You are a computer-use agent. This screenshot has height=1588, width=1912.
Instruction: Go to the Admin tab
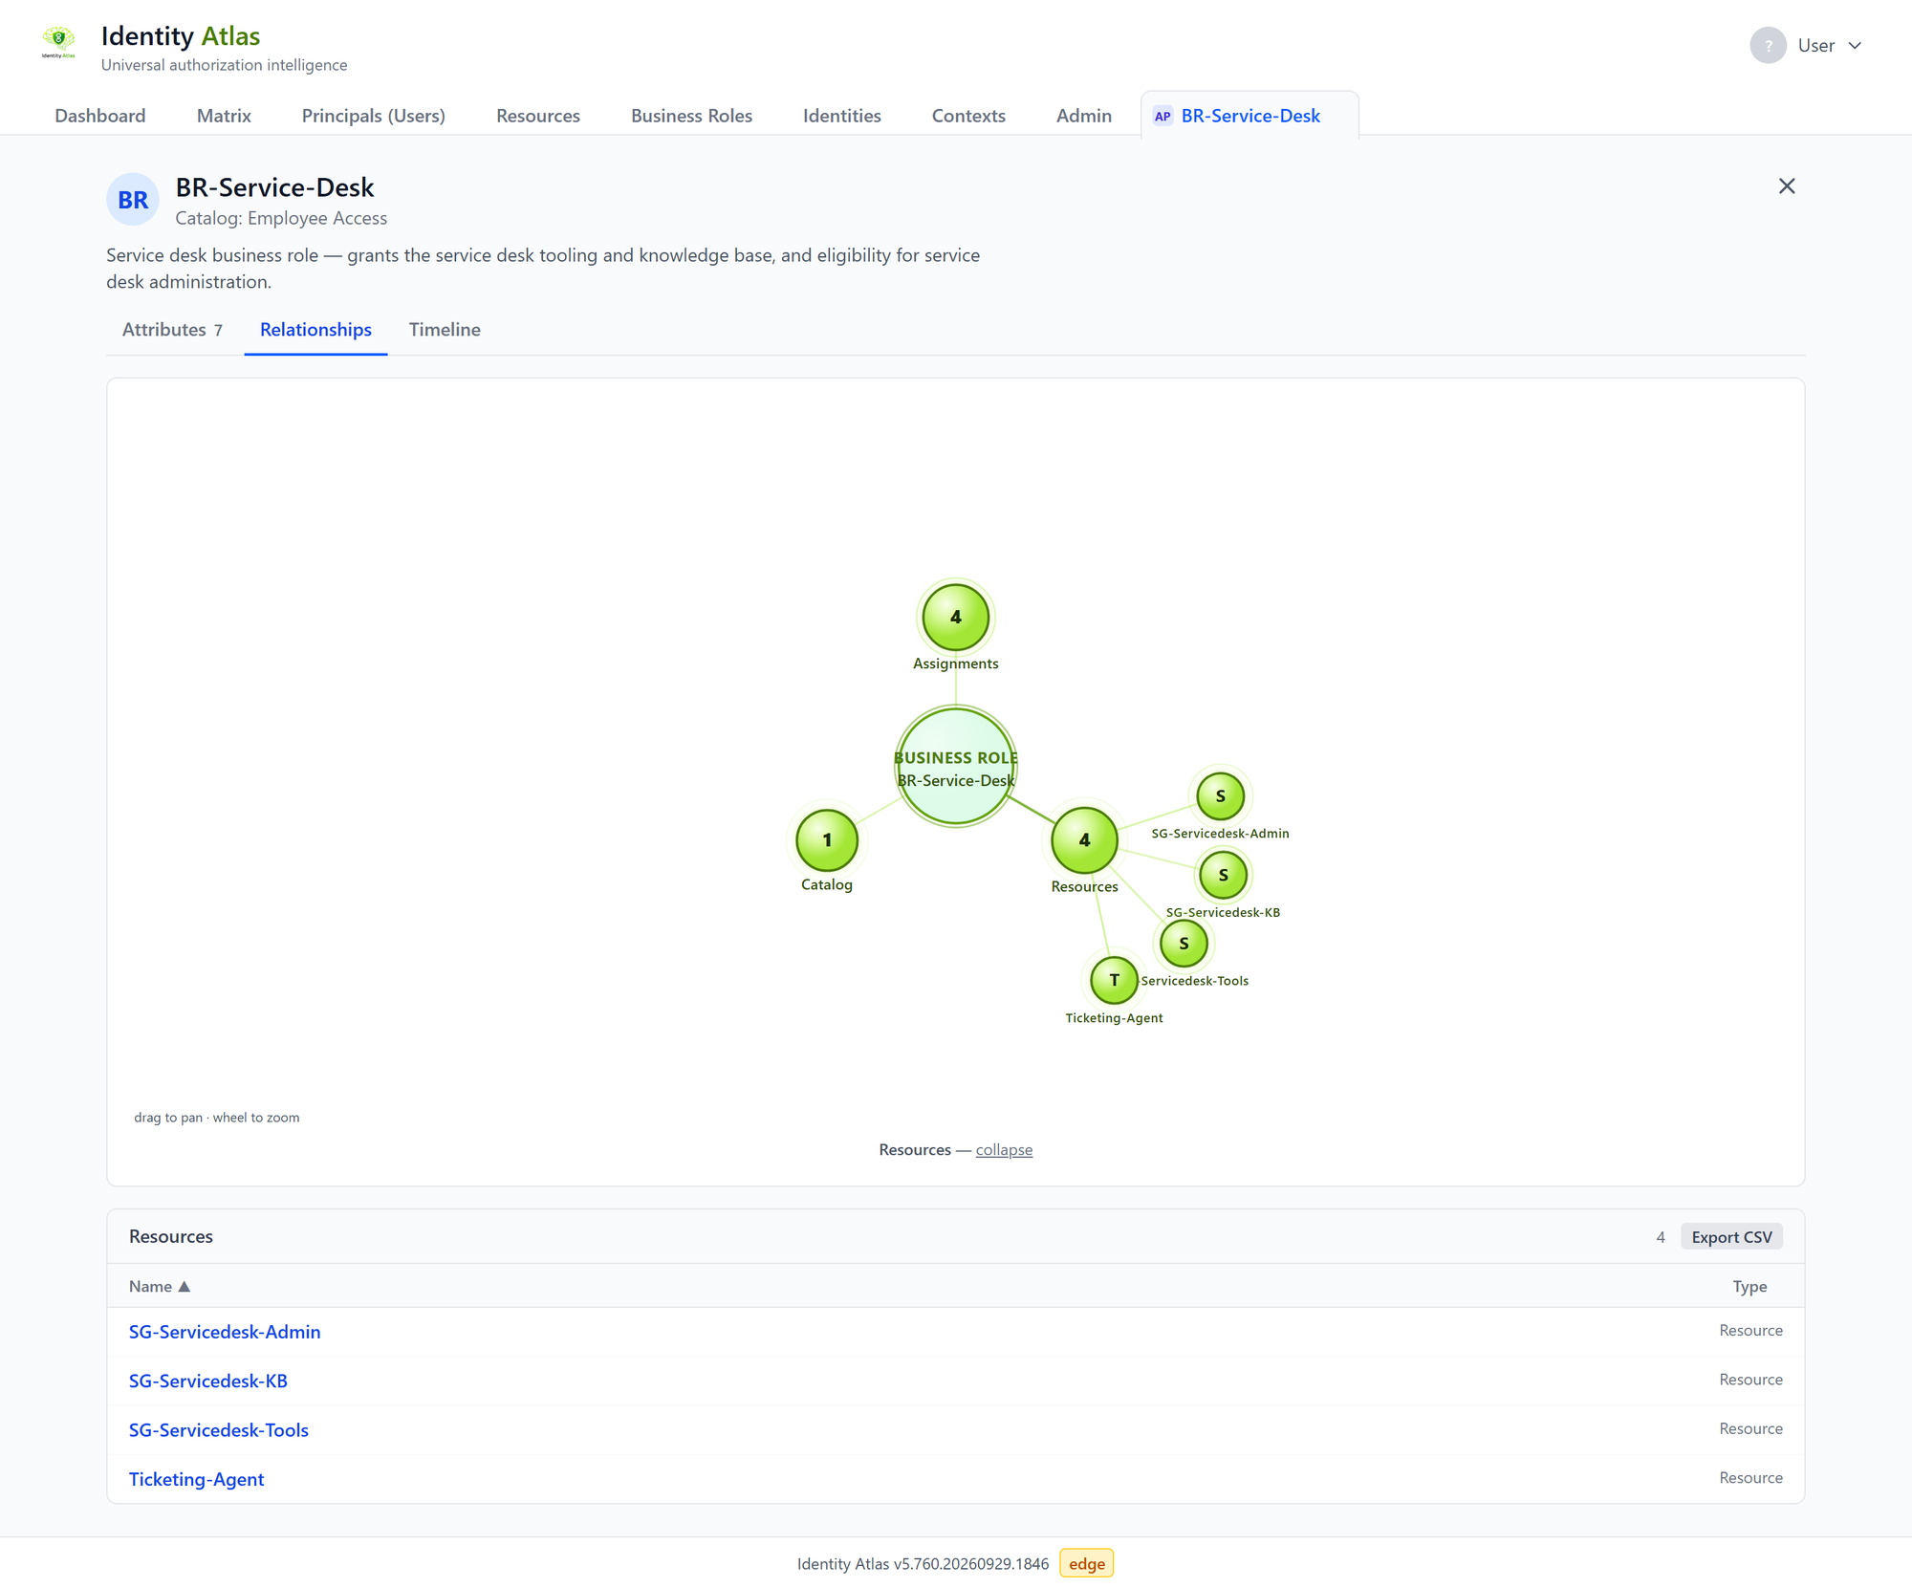(x=1084, y=116)
